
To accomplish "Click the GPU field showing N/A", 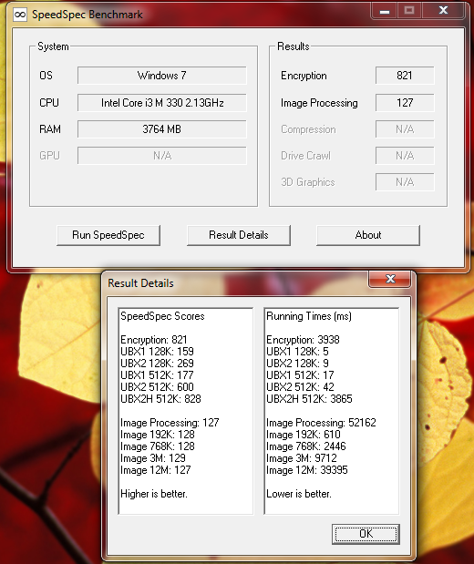I will [162, 156].
